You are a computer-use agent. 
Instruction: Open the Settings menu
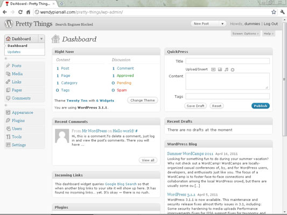[x=19, y=145]
